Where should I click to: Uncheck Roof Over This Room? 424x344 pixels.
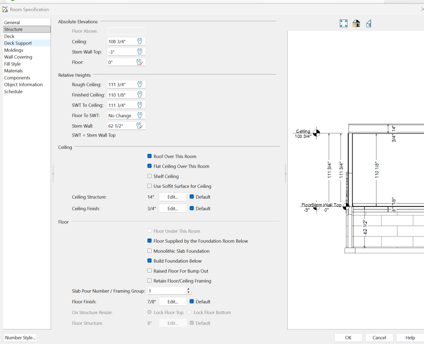[x=150, y=156]
